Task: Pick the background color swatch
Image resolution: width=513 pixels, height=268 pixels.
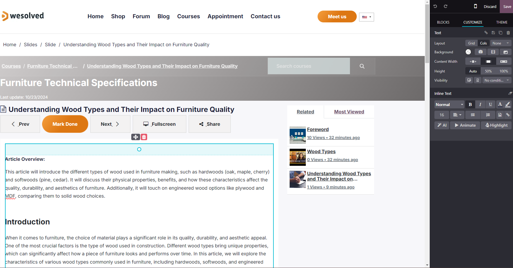Action: coord(468,52)
